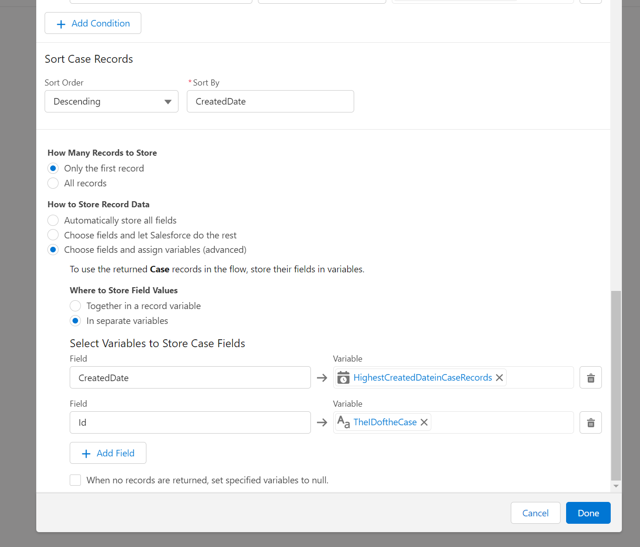Delete the CreatedDate field mapping row

pyautogui.click(x=590, y=378)
